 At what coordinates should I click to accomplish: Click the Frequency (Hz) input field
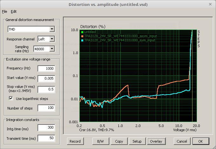point(46,68)
